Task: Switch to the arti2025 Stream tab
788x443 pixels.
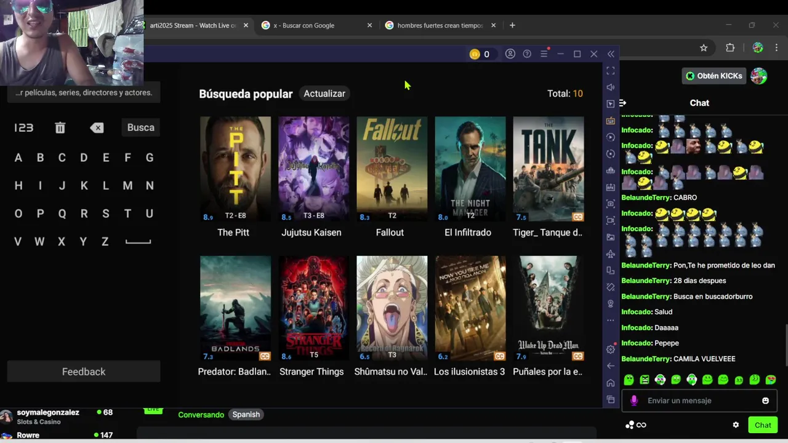Action: pyautogui.click(x=192, y=25)
